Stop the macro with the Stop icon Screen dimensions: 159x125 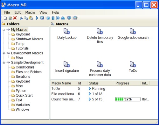(x=48, y=18)
